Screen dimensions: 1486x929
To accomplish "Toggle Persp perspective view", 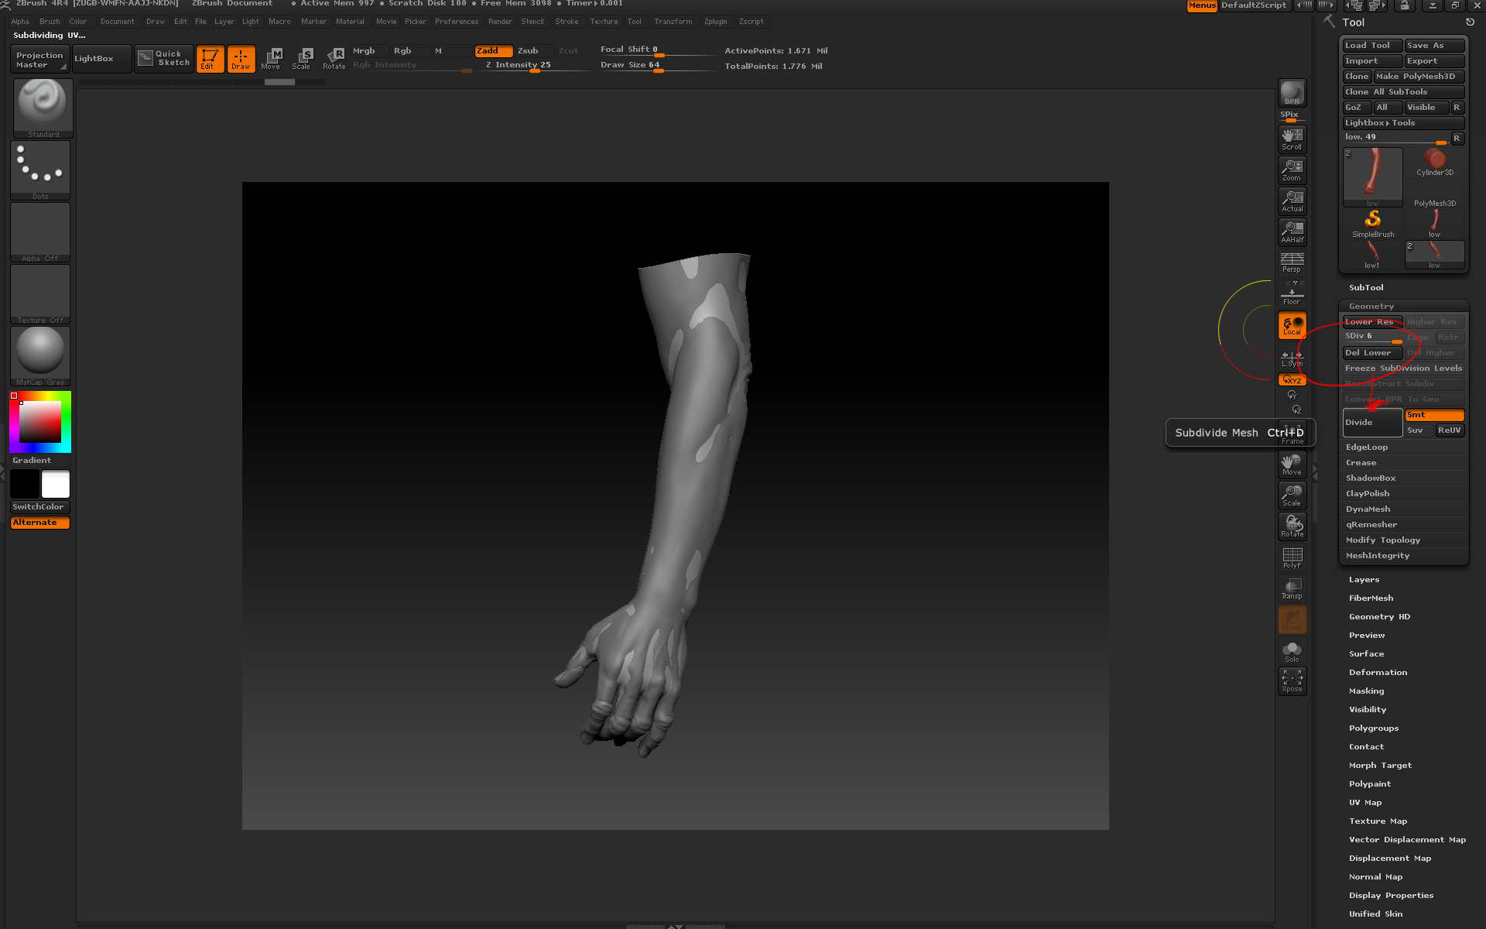I will click(x=1292, y=262).
